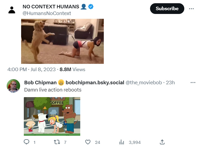The image size is (199, 150).
Task: Open the @HumansNoContext handle link
Action: [47, 13]
